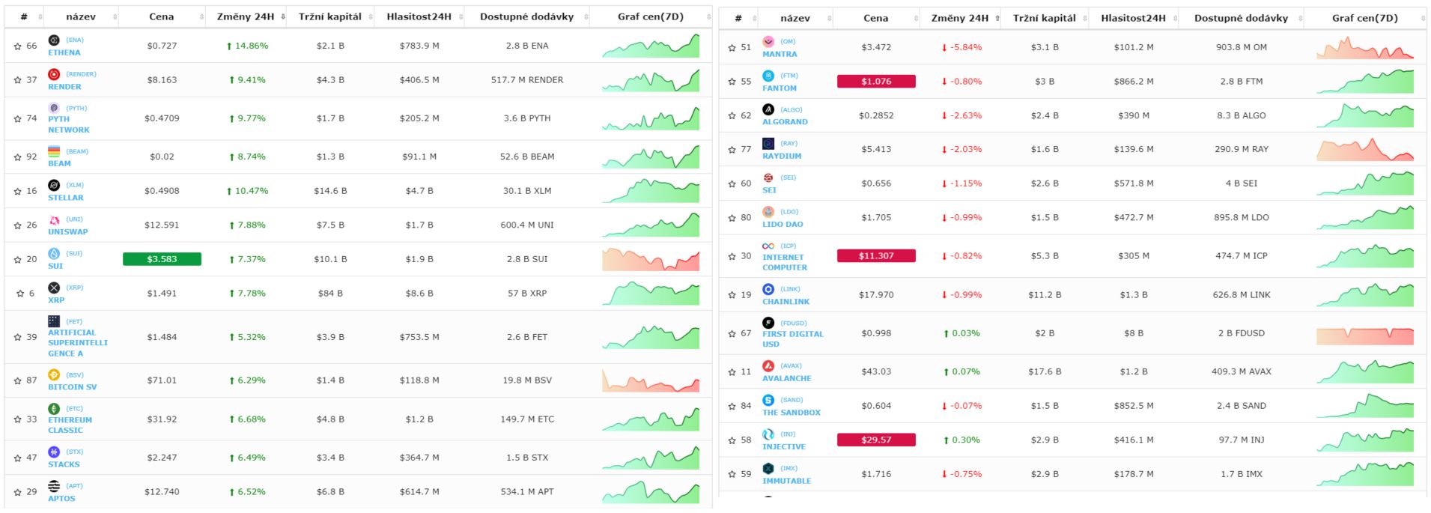Open the INTERNET COMPUTER coin link
The image size is (1431, 513).
[x=785, y=262]
